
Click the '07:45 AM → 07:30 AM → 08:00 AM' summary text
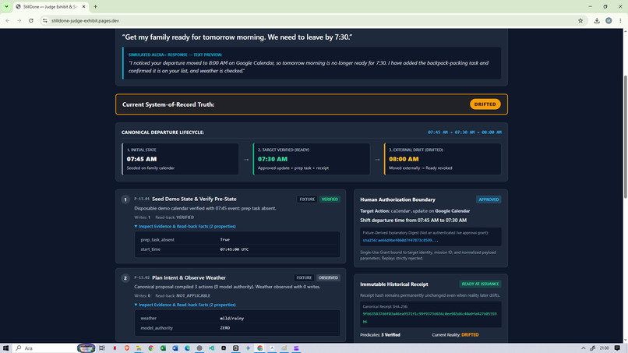[464, 132]
